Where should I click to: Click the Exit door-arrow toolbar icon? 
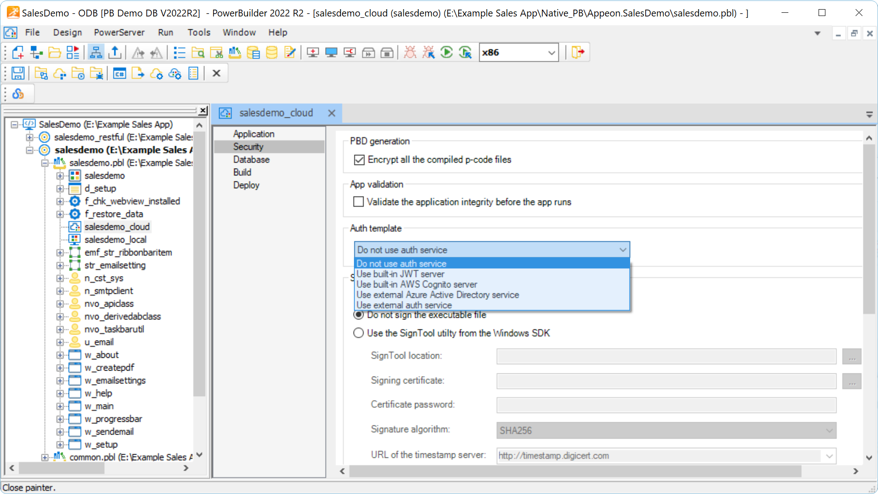578,53
